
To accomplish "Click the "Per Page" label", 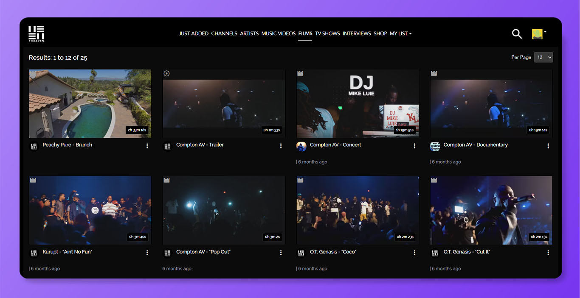I will tap(521, 57).
